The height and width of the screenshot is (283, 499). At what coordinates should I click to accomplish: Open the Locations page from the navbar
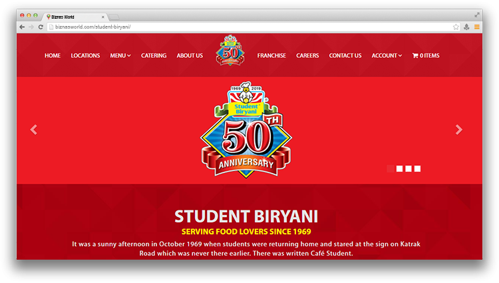point(85,56)
